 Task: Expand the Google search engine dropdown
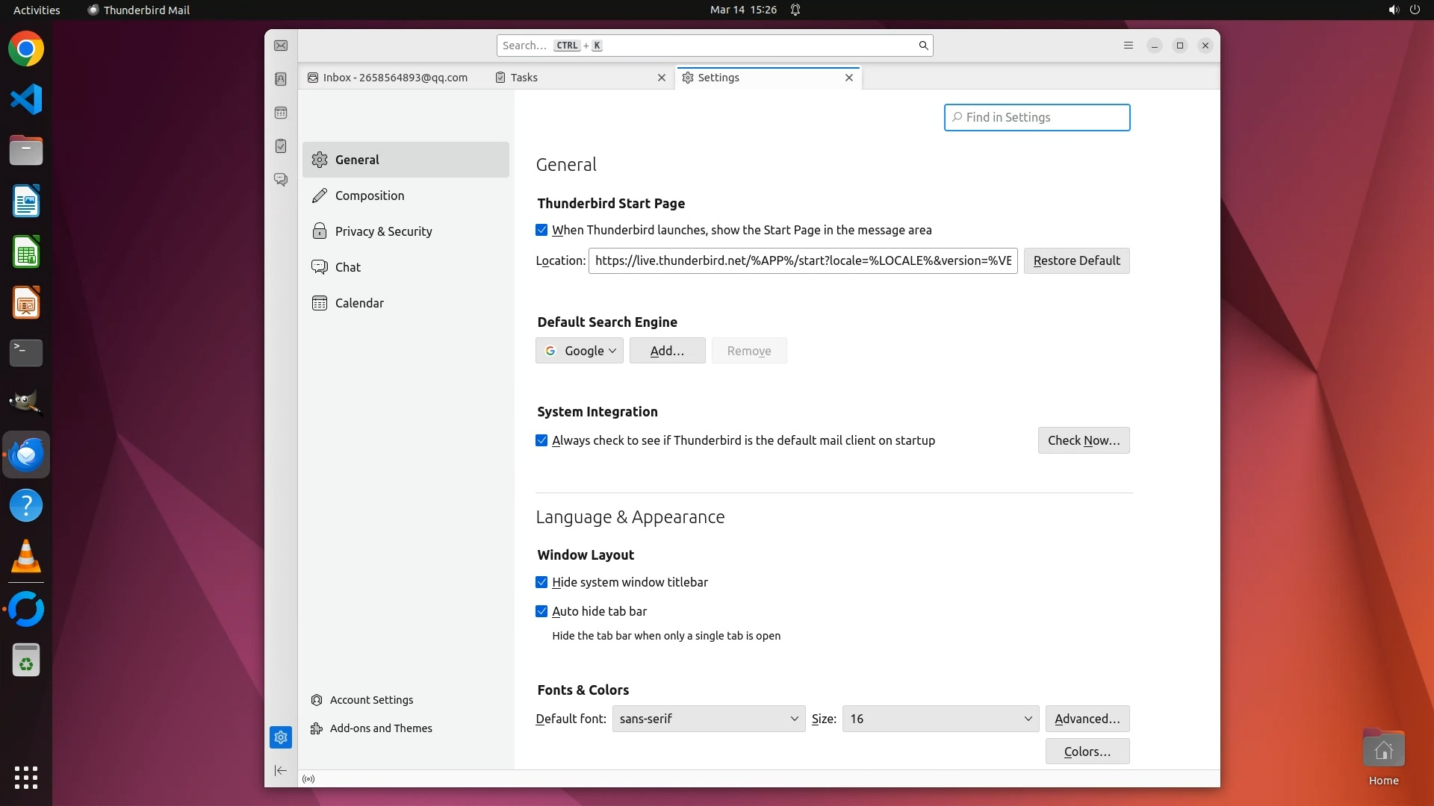pyautogui.click(x=580, y=351)
